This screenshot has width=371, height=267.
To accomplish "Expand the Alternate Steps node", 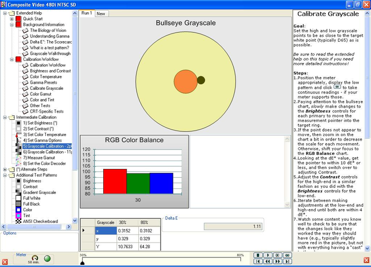I will [5, 169].
